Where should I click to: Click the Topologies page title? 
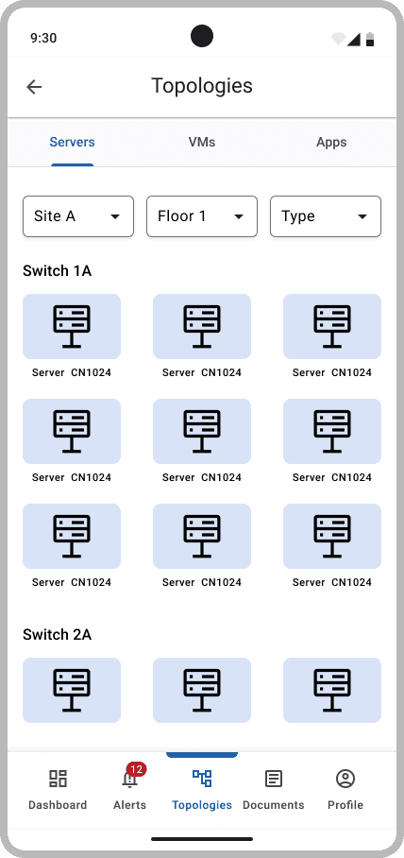coord(202,86)
